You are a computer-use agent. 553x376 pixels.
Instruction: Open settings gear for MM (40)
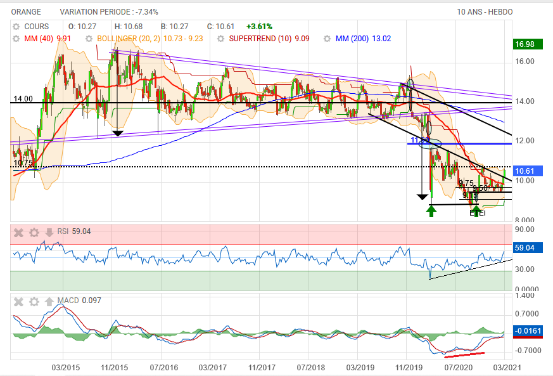[x=16, y=39]
